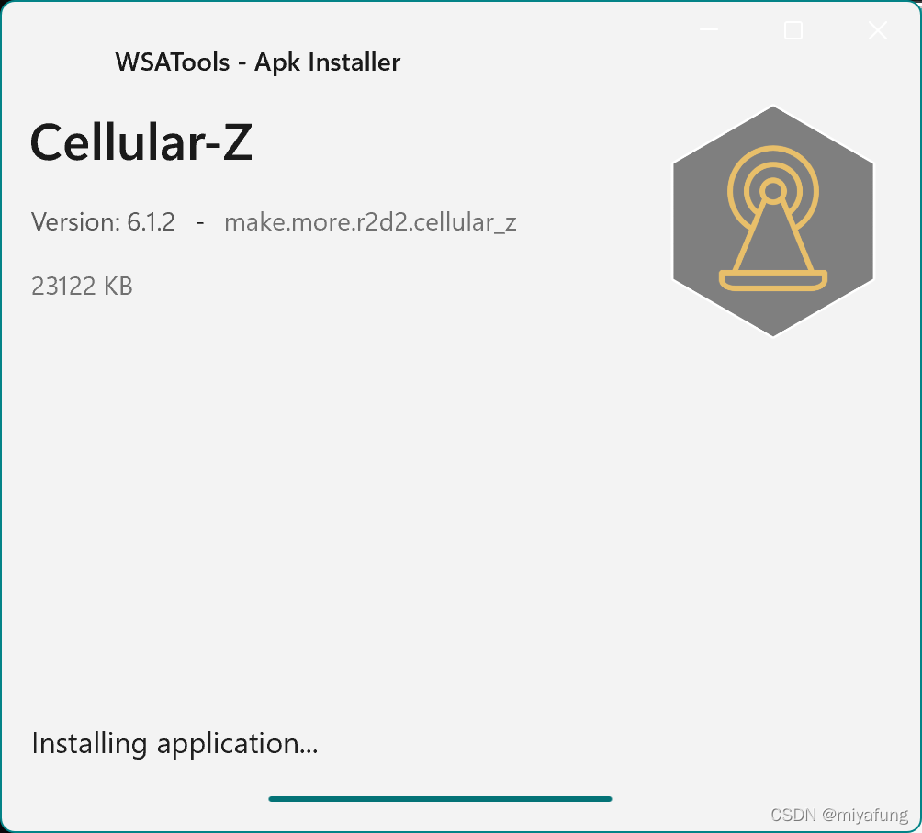
Task: Click the antenna base in the app logo
Action: pyautogui.click(x=772, y=280)
